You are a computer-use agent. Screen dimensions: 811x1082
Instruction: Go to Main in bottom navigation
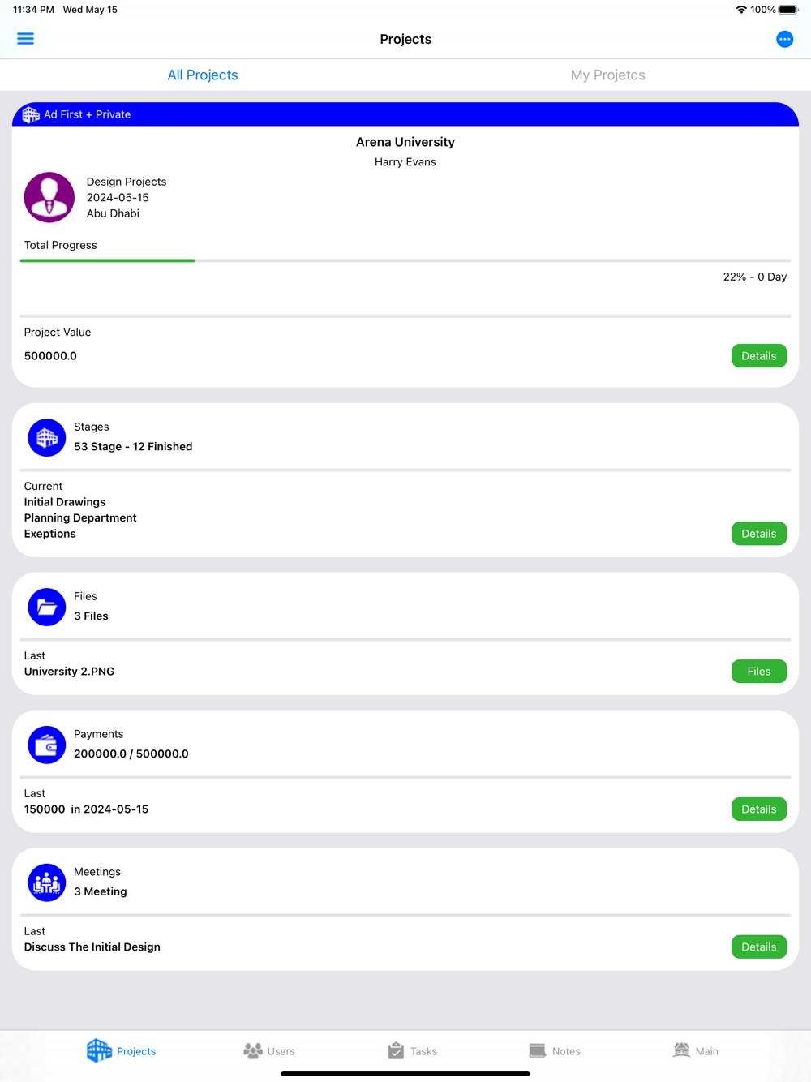pyautogui.click(x=696, y=1051)
